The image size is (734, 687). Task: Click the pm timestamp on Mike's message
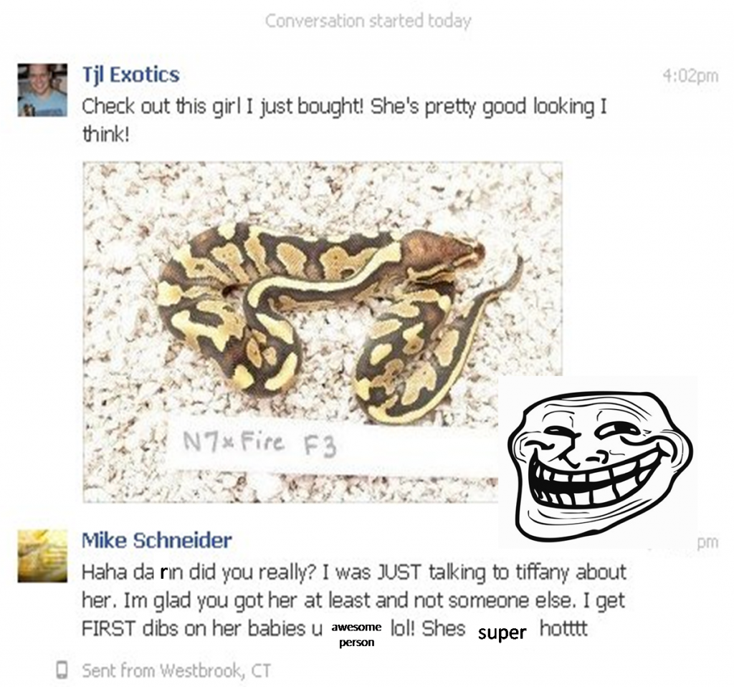click(x=707, y=543)
